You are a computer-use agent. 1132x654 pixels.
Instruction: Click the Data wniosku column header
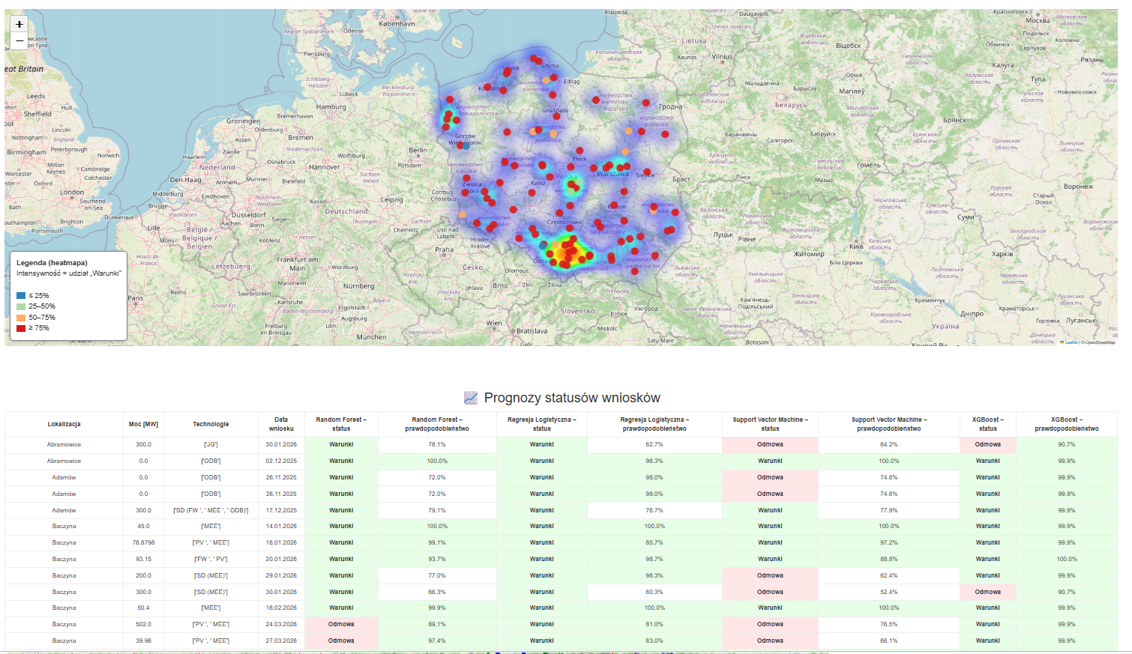tap(281, 424)
